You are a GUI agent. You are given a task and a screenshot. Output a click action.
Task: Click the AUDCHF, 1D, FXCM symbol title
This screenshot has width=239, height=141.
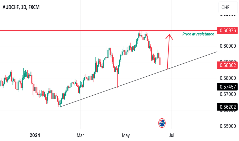(x=21, y=7)
